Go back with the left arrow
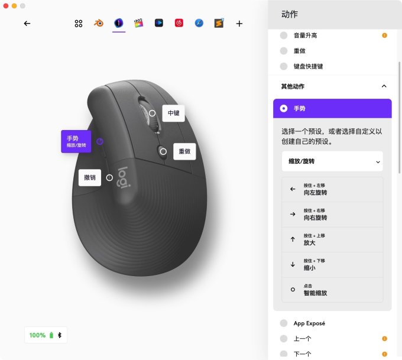 point(27,24)
